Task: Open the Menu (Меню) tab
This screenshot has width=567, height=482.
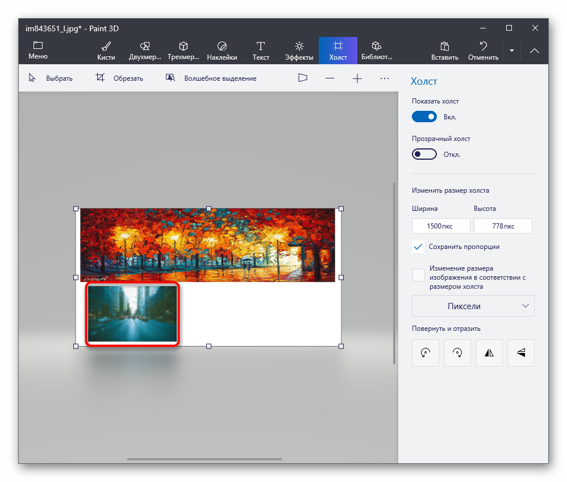Action: [x=38, y=51]
